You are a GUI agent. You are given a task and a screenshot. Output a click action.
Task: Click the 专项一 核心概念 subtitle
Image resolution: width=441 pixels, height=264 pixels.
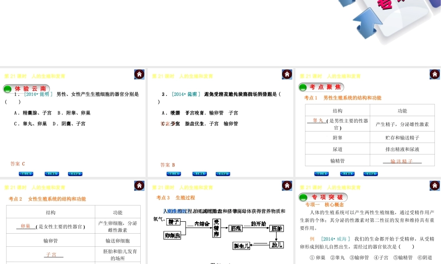point(325,205)
